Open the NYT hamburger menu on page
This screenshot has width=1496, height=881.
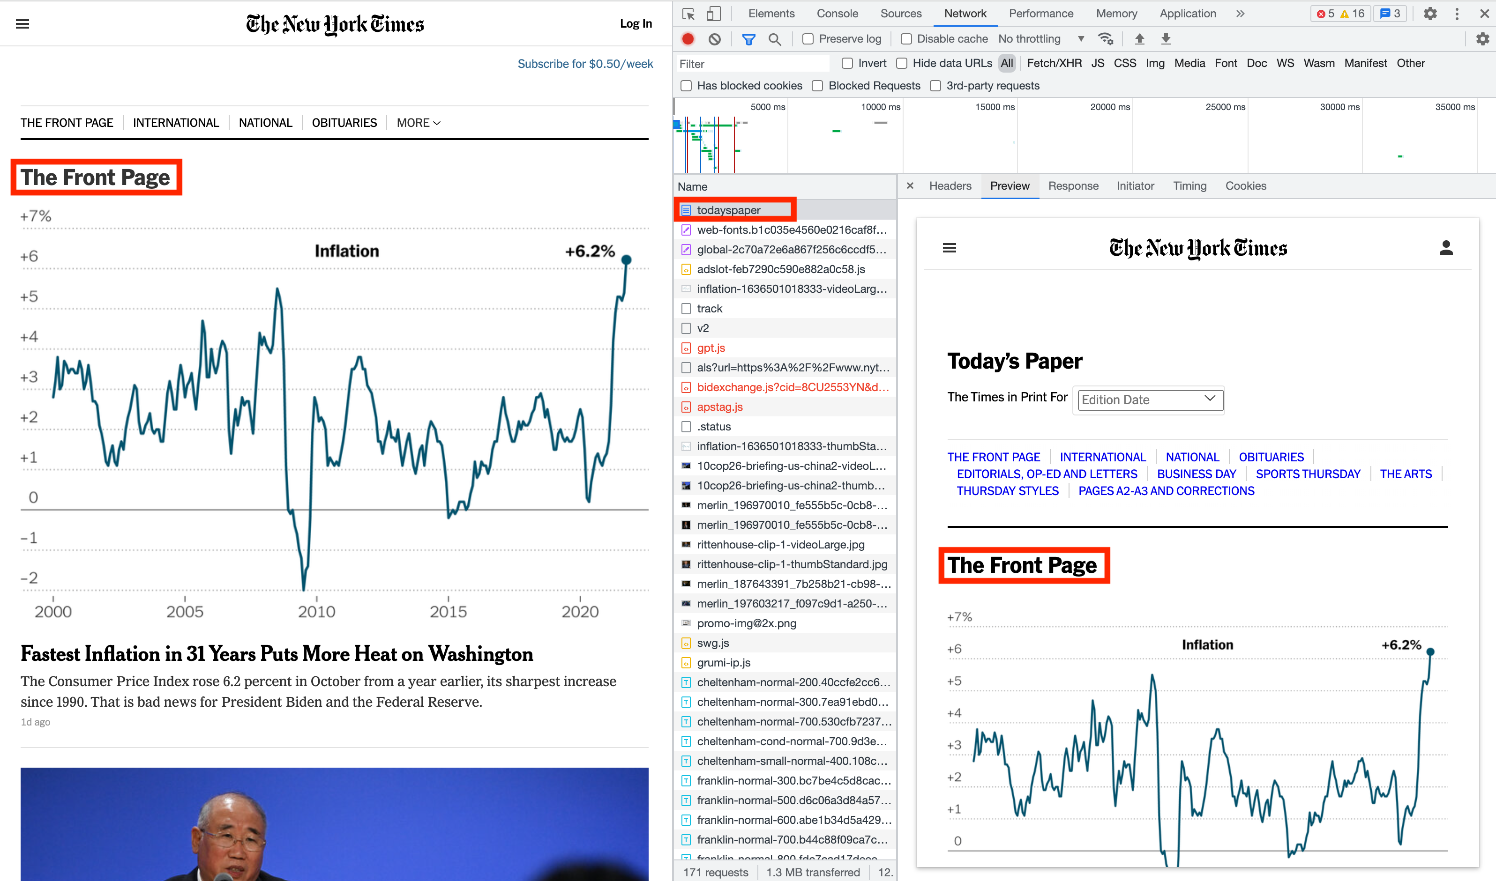click(22, 24)
